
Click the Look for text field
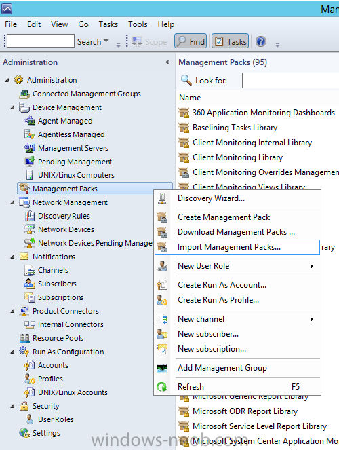290,80
